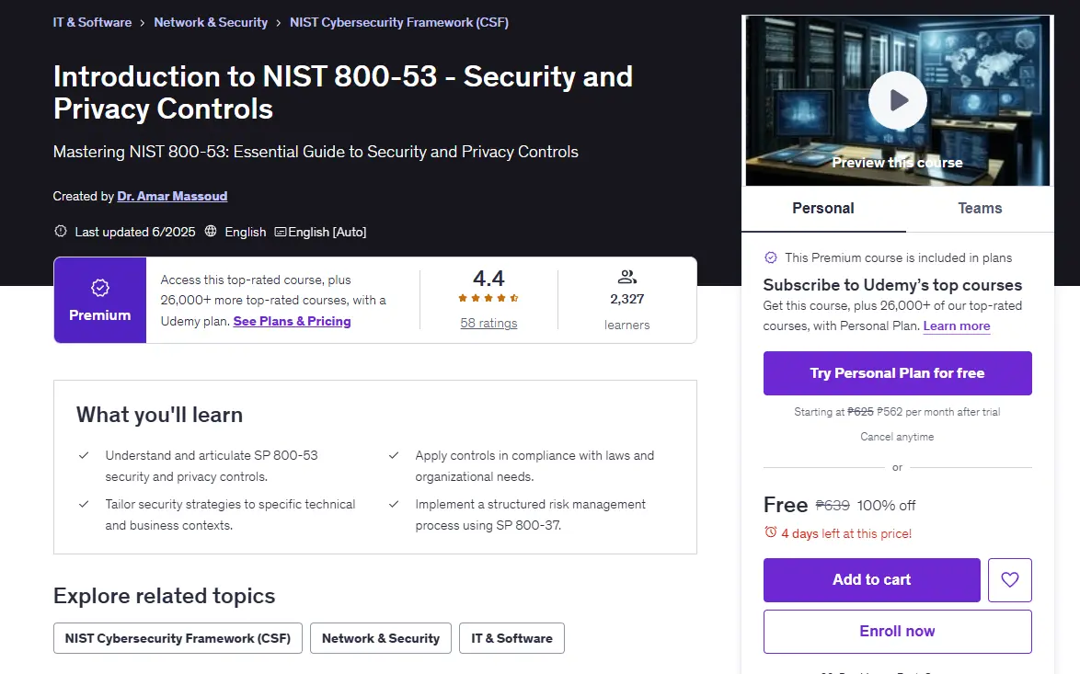
Task: Click the star rating icons
Action: [488, 298]
